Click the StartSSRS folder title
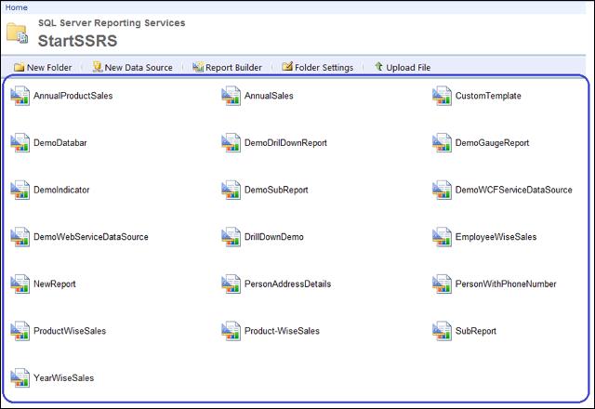This screenshot has height=409, width=595. click(x=77, y=41)
